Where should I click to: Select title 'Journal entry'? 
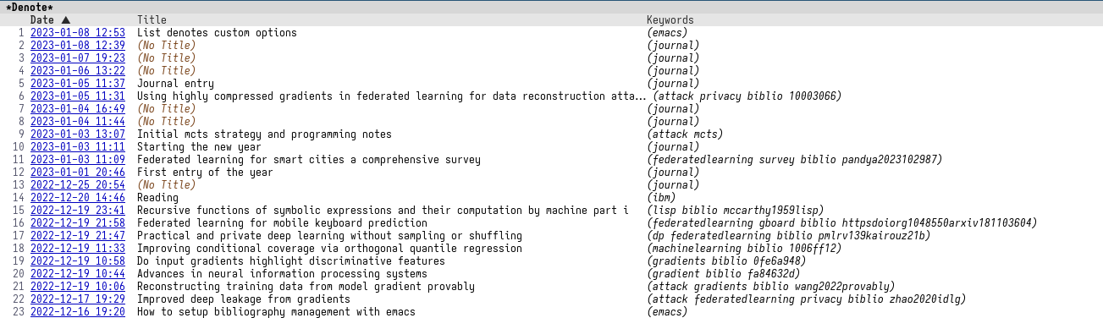[175, 83]
